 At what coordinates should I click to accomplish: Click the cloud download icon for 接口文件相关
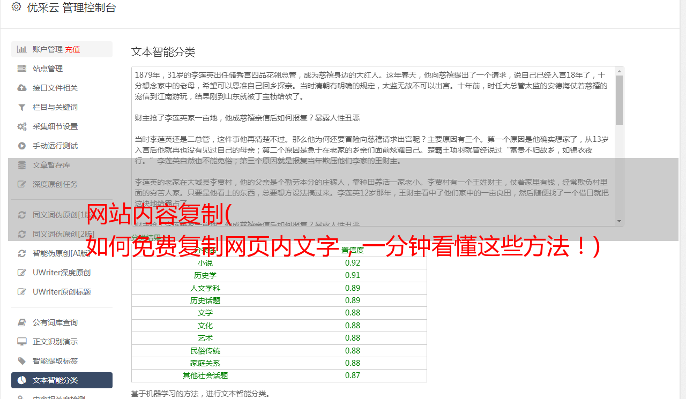tap(22, 88)
